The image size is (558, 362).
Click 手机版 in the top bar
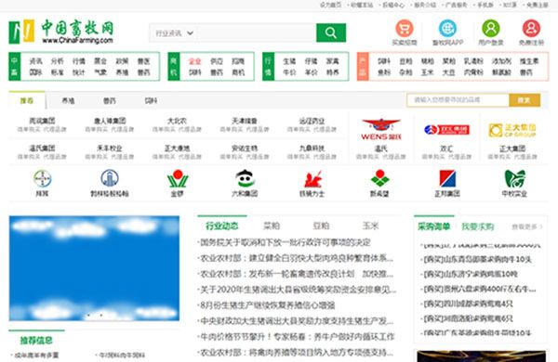pos(485,5)
